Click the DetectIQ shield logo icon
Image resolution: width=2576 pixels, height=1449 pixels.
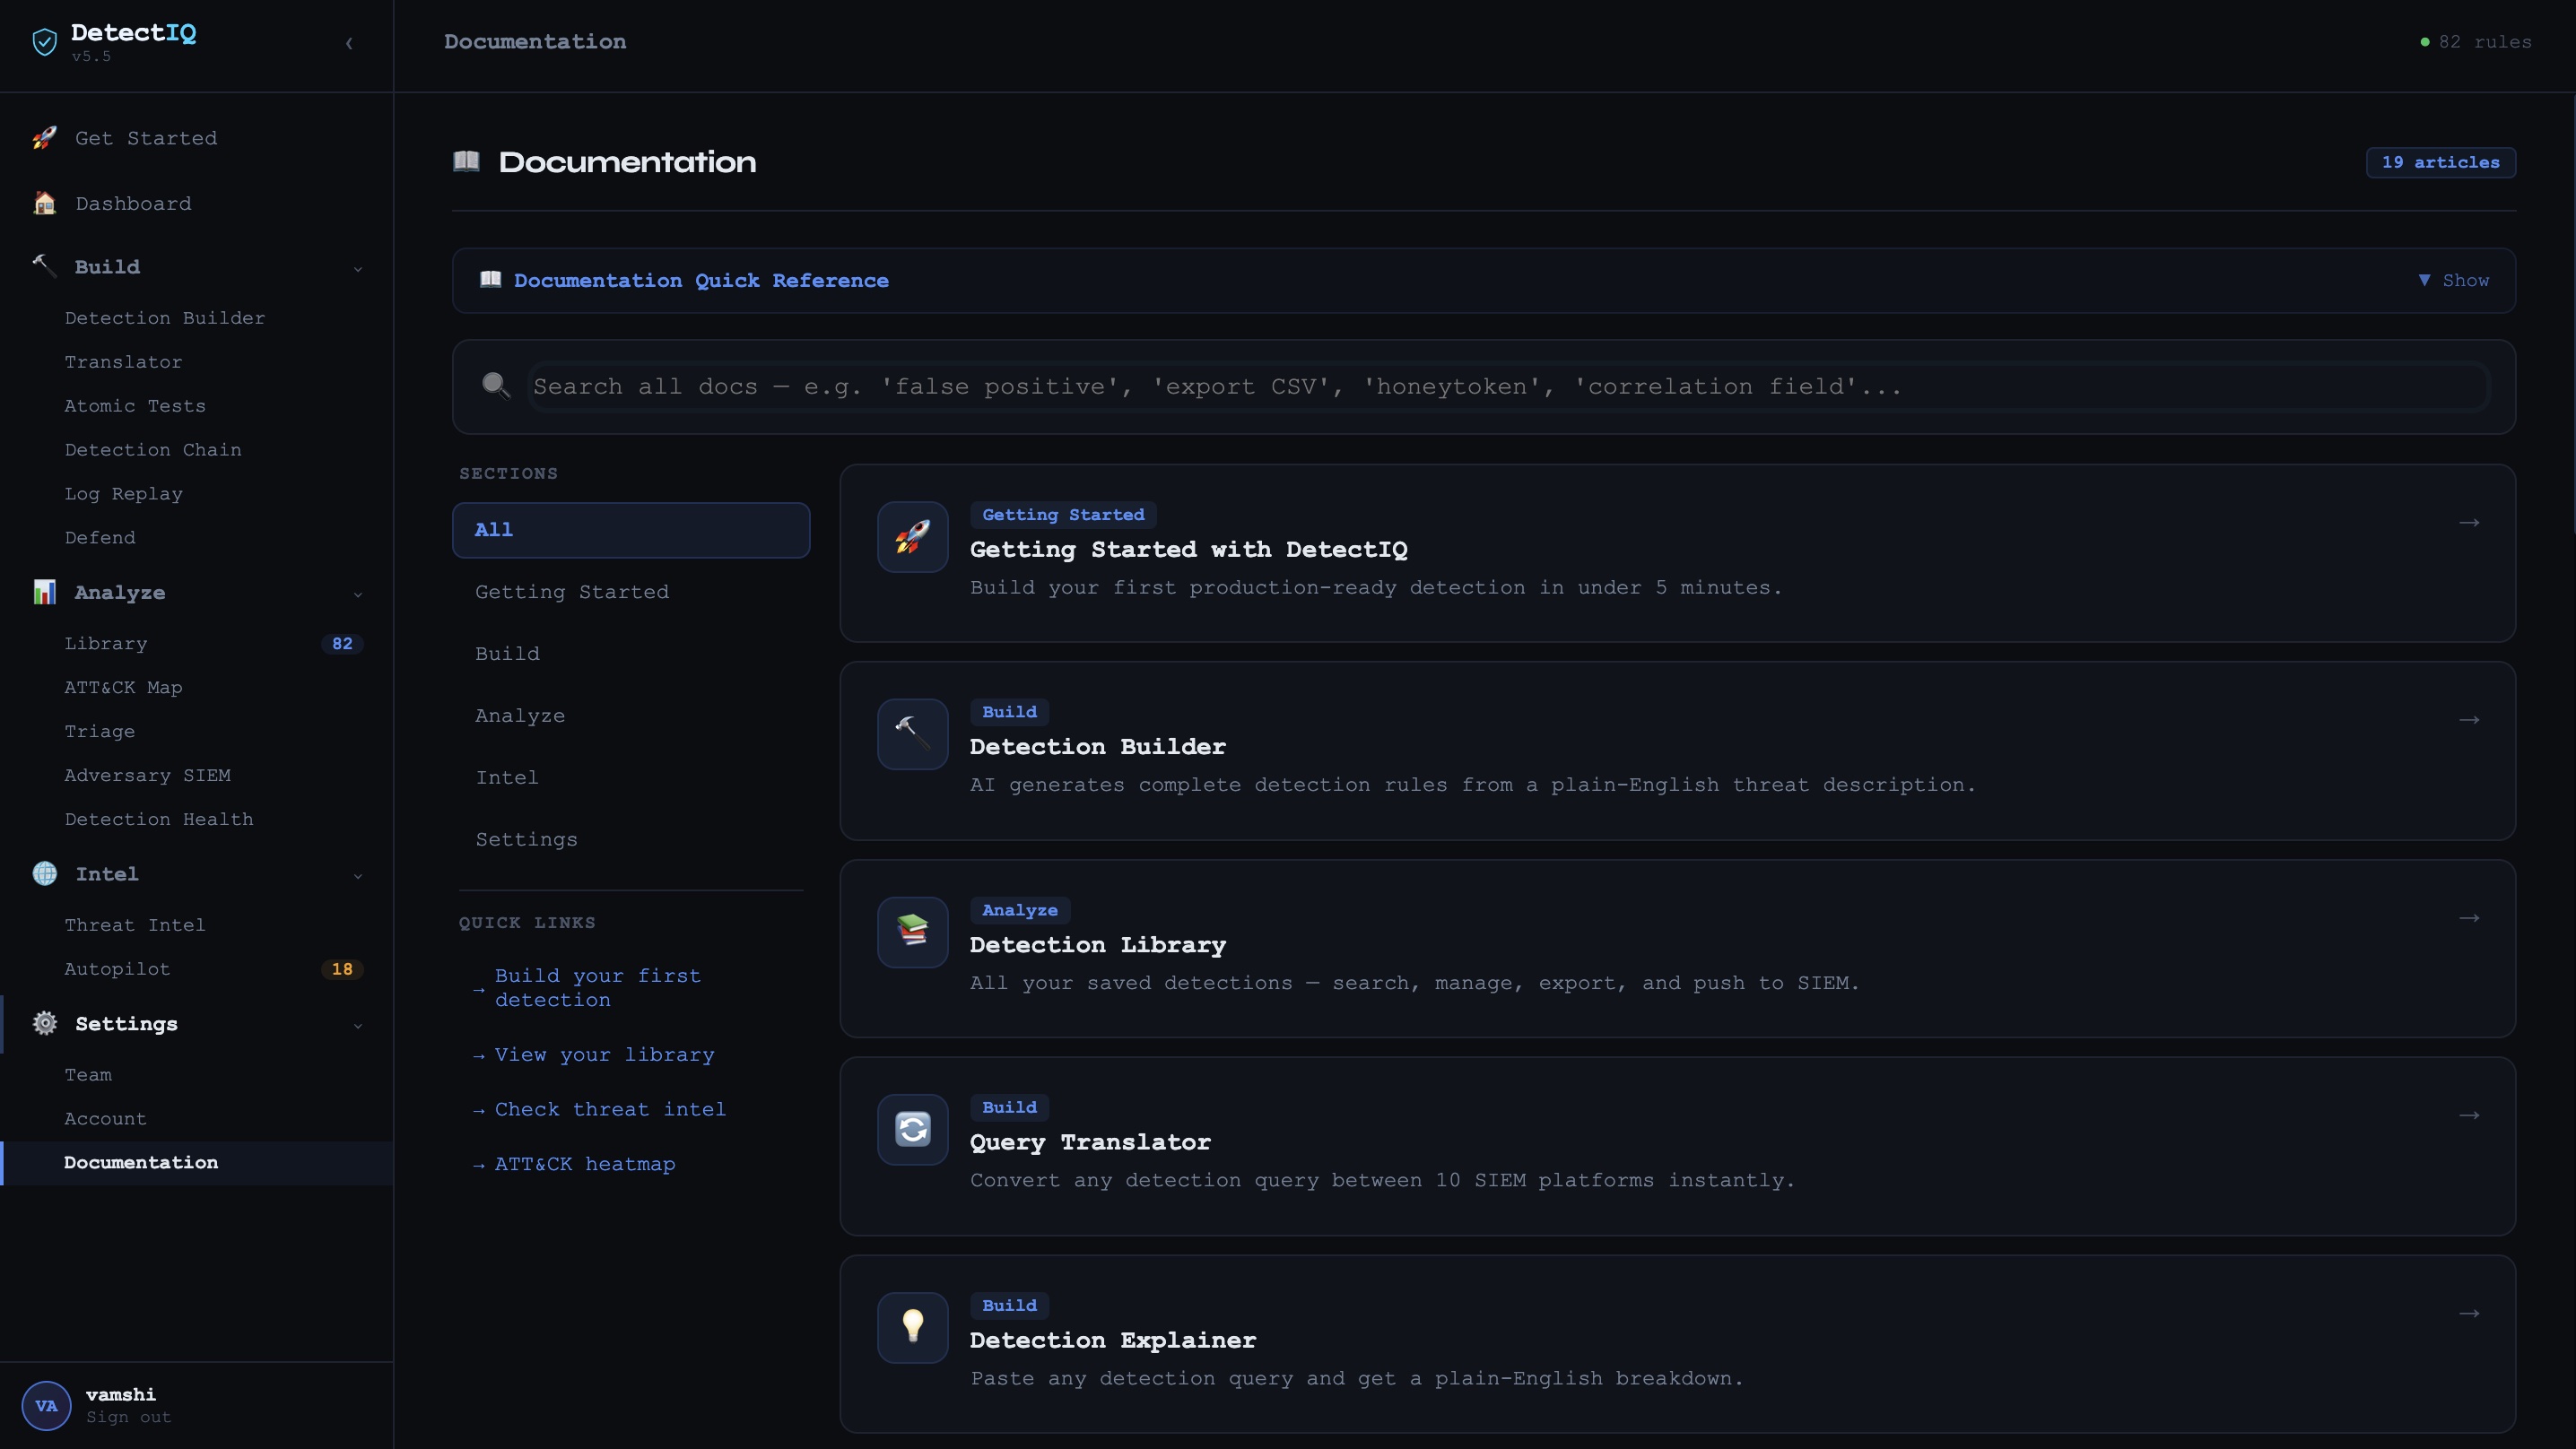pos(44,42)
